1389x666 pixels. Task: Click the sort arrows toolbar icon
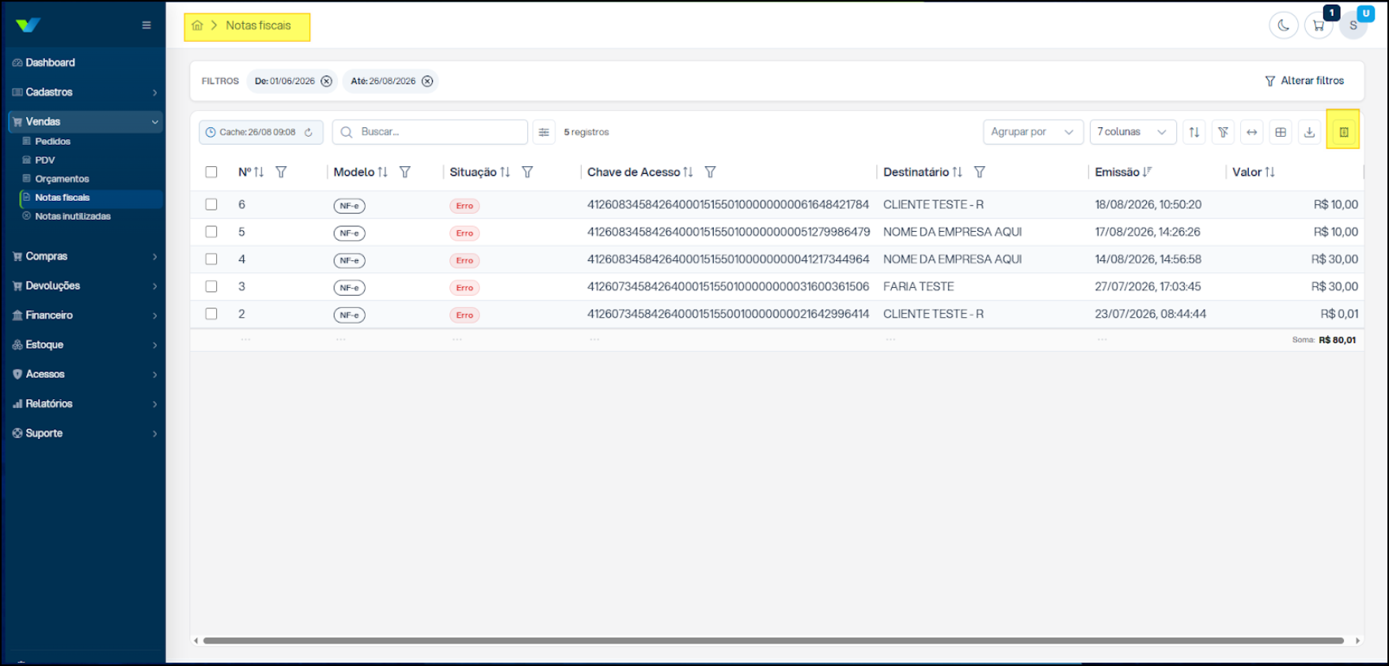pos(1194,132)
